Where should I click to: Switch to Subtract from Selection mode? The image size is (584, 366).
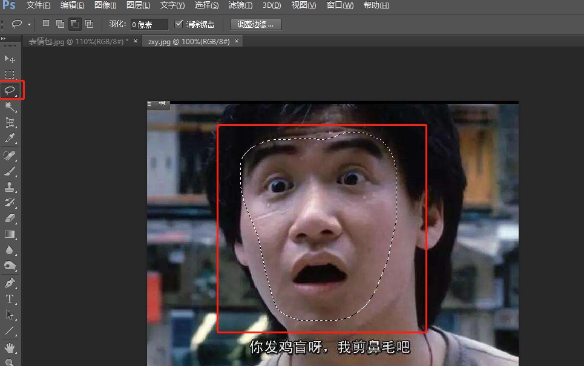pyautogui.click(x=74, y=24)
